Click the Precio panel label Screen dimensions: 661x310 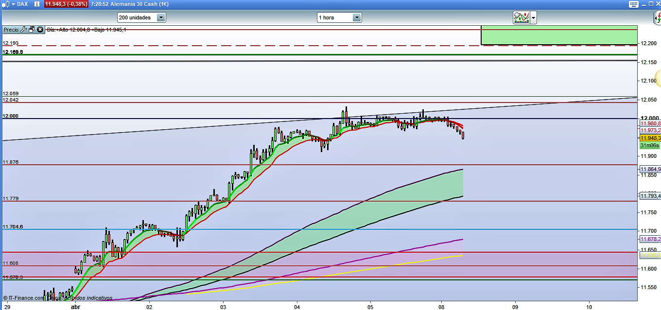click(11, 30)
